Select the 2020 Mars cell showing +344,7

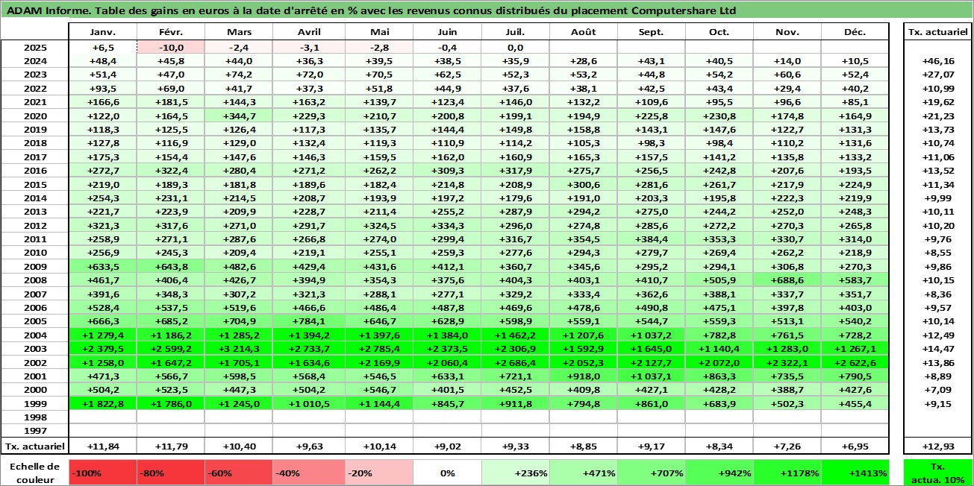pyautogui.click(x=238, y=116)
